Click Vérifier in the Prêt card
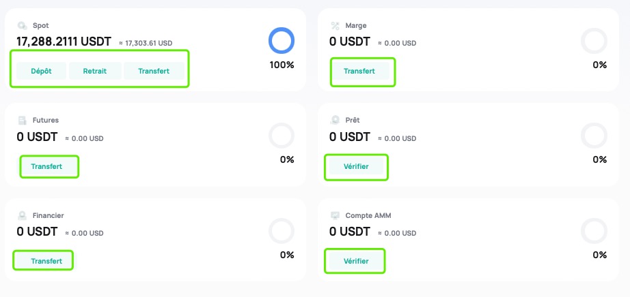This screenshot has width=630, height=297. tap(355, 166)
